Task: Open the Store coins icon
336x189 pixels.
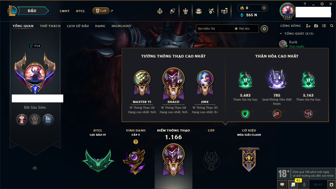Action: (x=224, y=11)
